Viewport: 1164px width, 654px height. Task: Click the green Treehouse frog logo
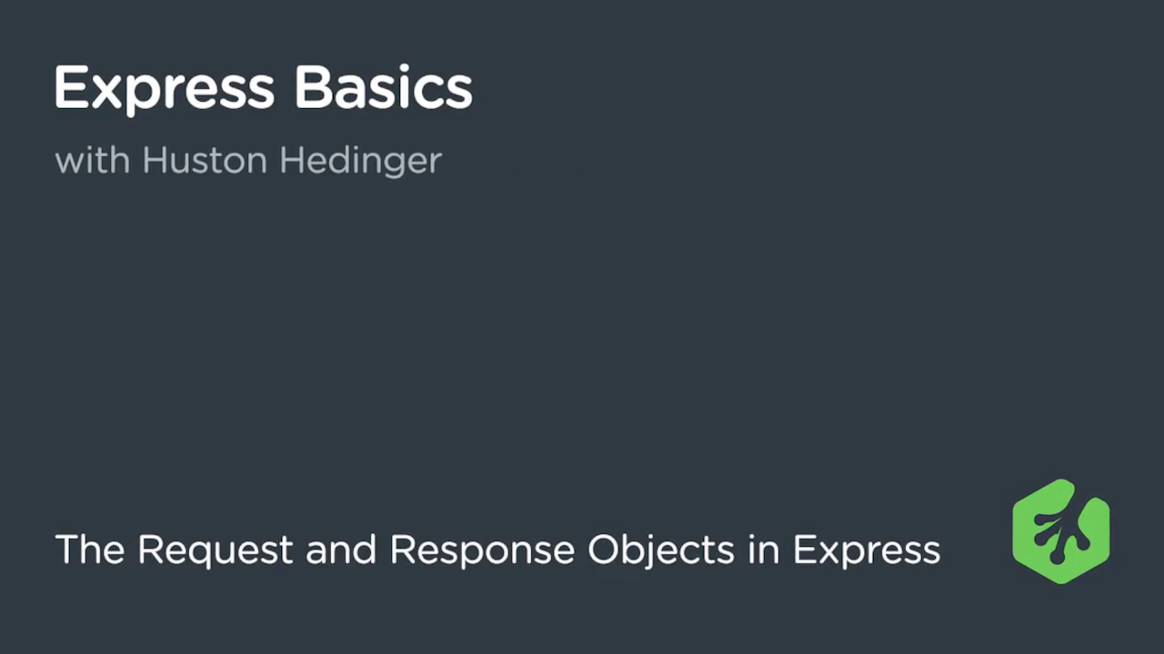(1061, 531)
